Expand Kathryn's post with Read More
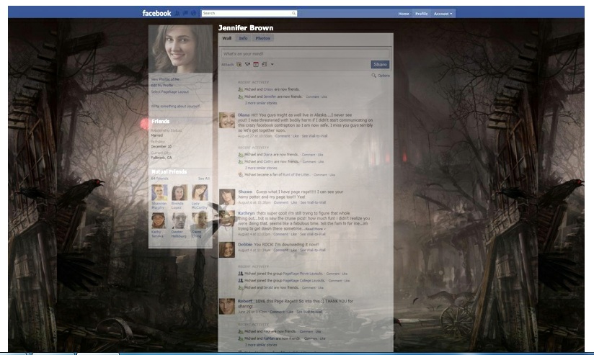594x355 pixels. pos(315,229)
